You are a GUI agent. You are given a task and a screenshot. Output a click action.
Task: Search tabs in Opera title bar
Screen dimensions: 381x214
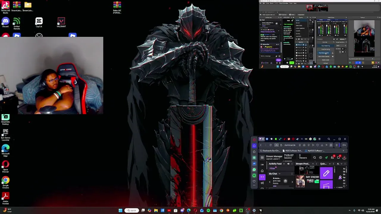pyautogui.click(x=329, y=139)
